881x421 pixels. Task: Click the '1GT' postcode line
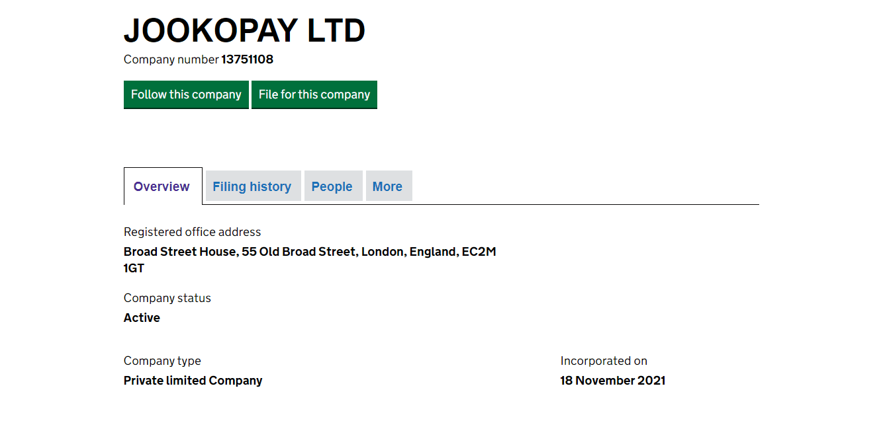(x=134, y=268)
